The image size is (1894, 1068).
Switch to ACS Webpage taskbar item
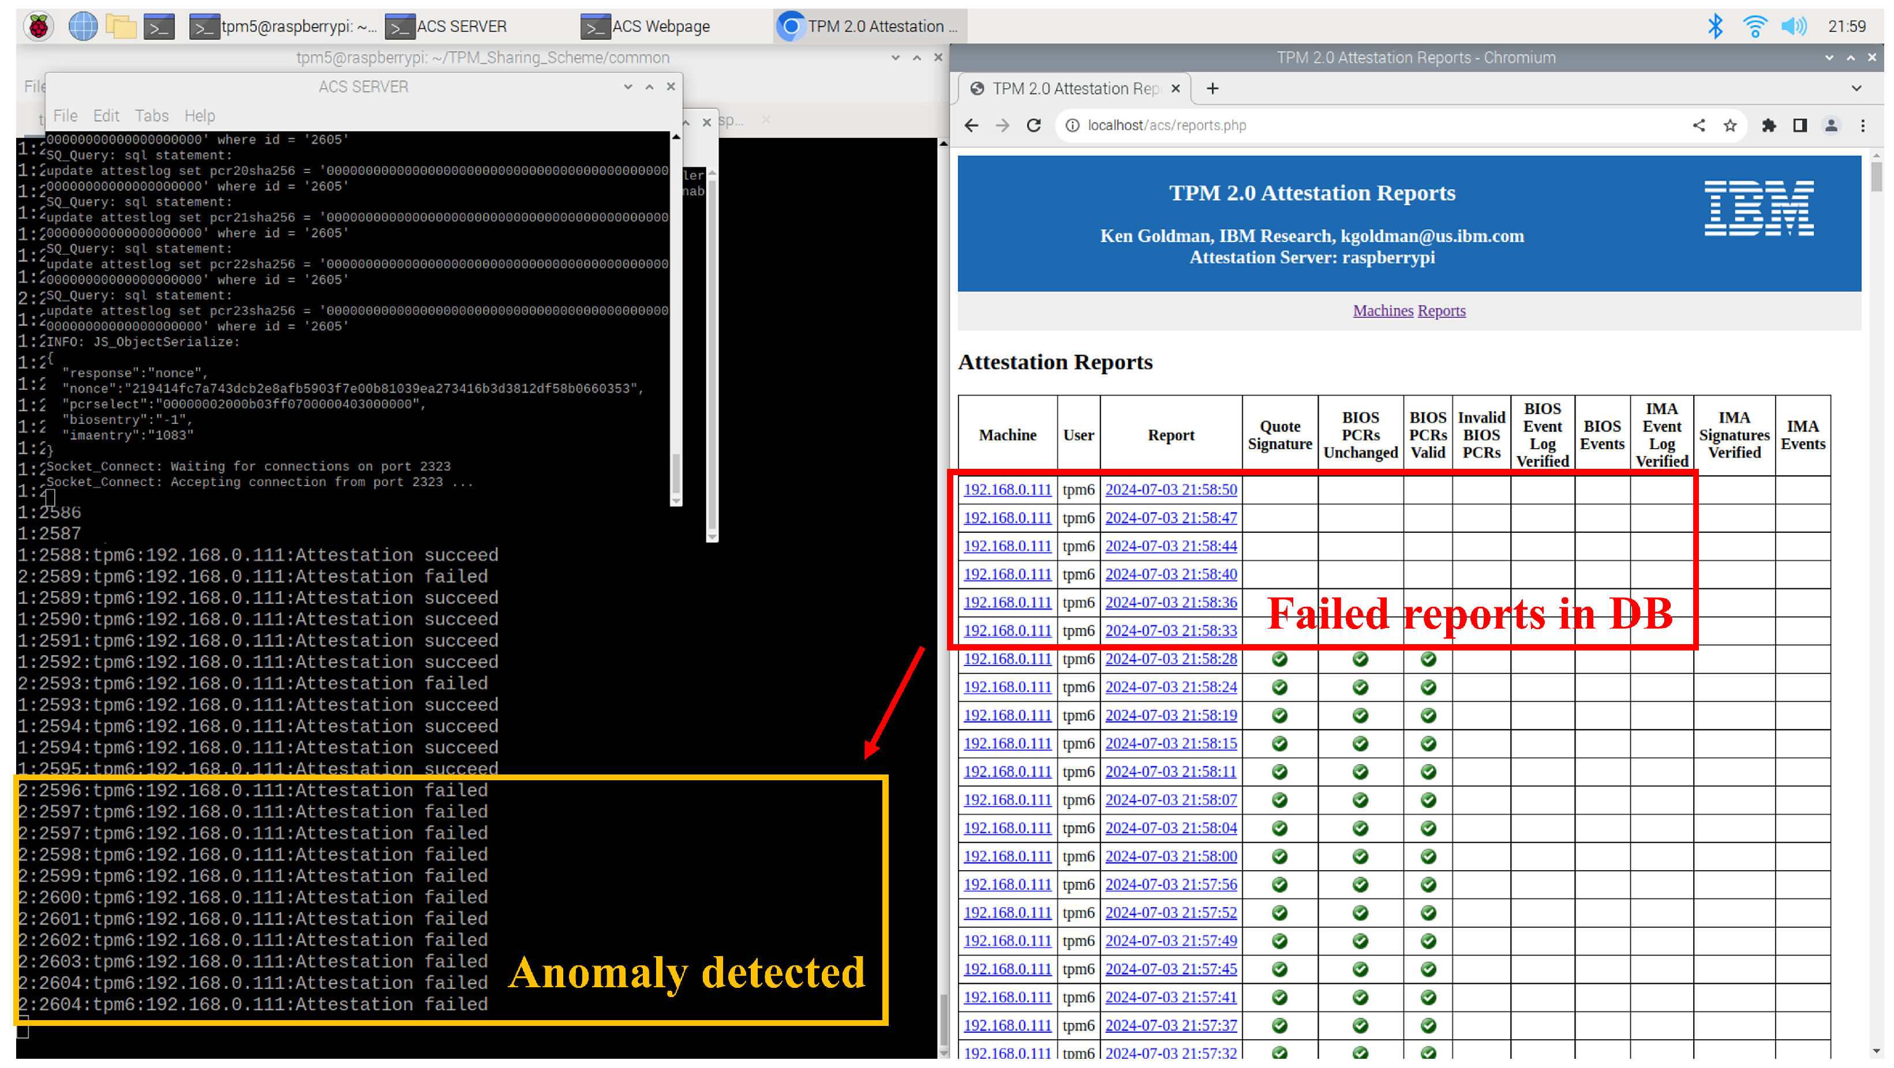[x=646, y=27]
